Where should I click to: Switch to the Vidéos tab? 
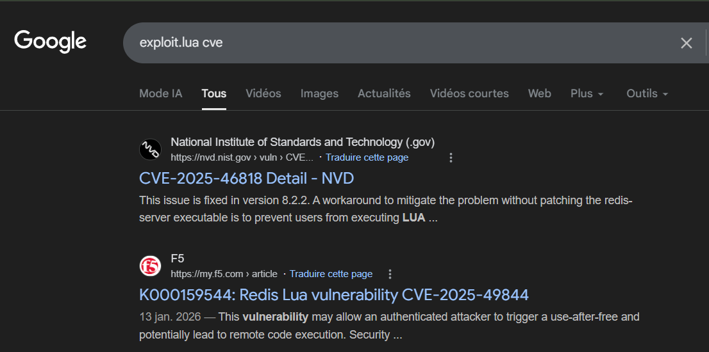(x=263, y=93)
